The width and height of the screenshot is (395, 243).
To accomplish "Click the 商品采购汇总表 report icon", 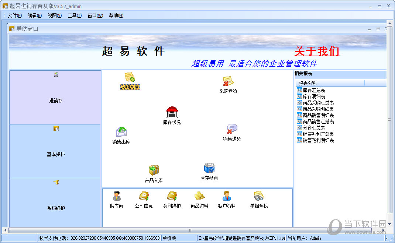I will click(299, 103).
